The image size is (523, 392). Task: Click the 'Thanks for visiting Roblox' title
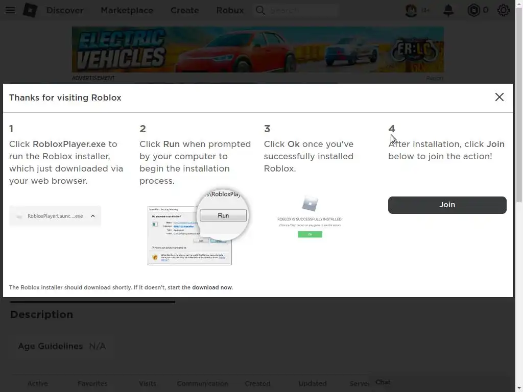pyautogui.click(x=65, y=97)
